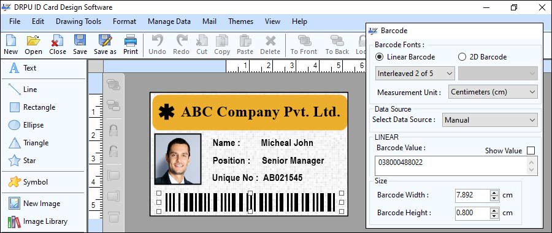Open the Format menu
552x233 pixels.
click(125, 21)
